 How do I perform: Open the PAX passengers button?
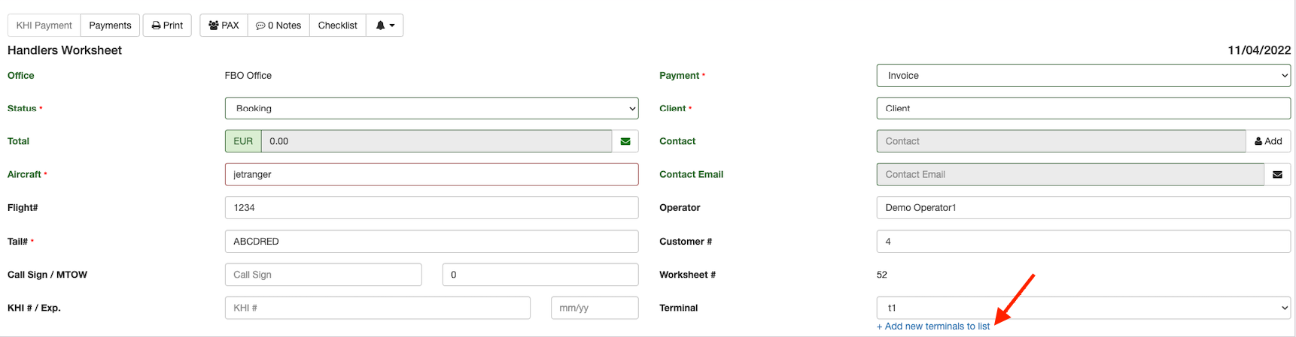coord(224,26)
